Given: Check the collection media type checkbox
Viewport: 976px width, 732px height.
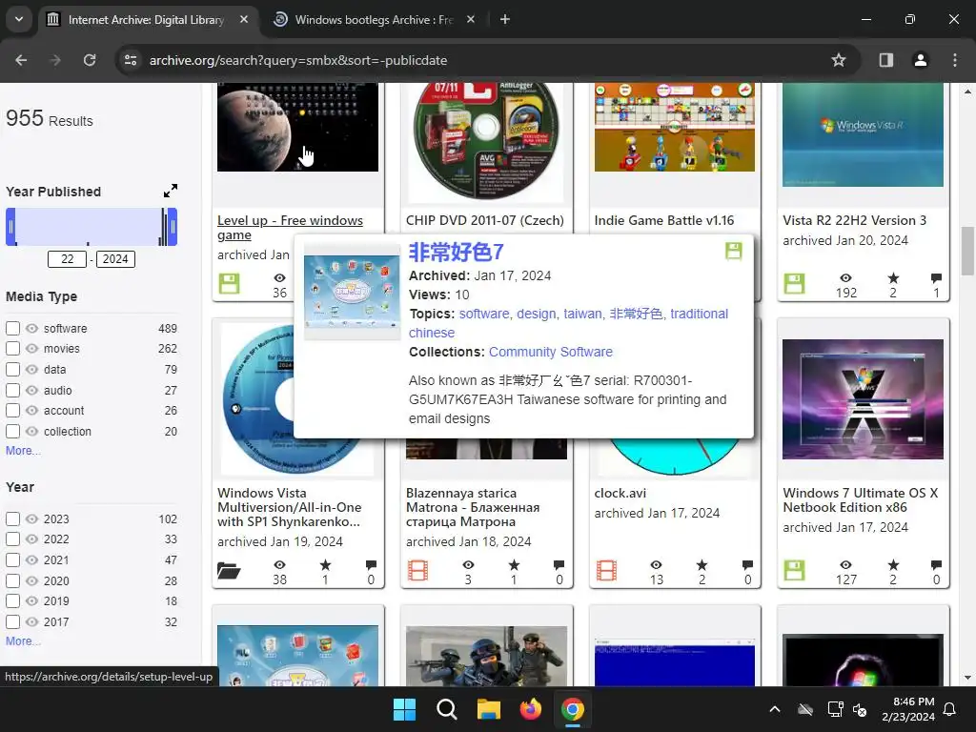Looking at the screenshot, I should 12,432.
